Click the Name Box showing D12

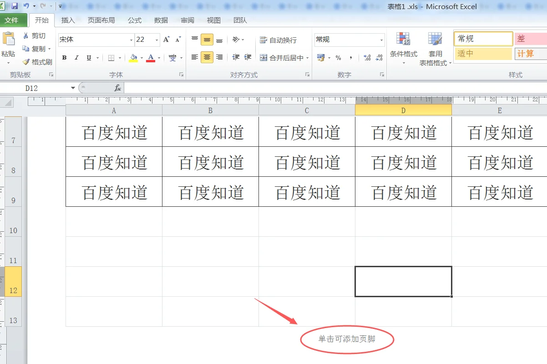[x=35, y=88]
